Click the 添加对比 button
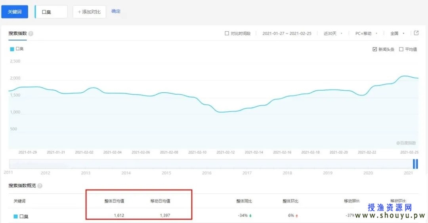This screenshot has width=428, height=223. [x=89, y=12]
